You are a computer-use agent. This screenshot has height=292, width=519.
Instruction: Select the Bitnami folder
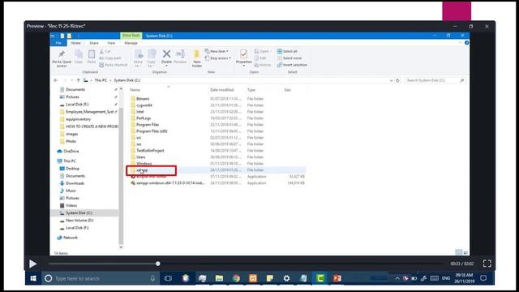[x=143, y=99]
